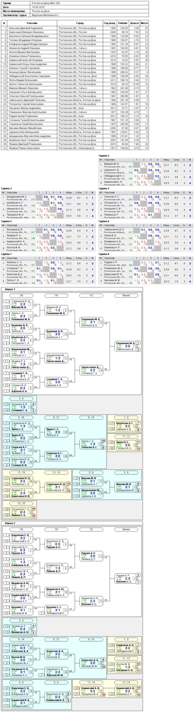Click the Группа-8 table heading
Image resolution: width=195 pixels, height=712 pixels.
(104, 254)
